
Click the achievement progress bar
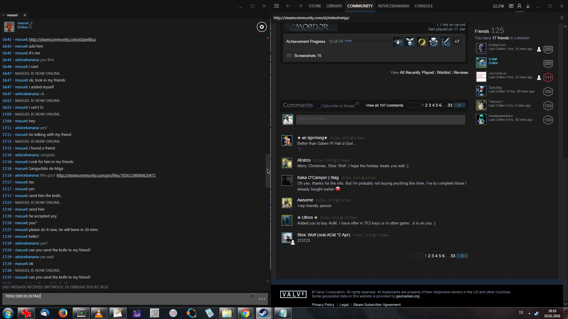tap(368, 41)
